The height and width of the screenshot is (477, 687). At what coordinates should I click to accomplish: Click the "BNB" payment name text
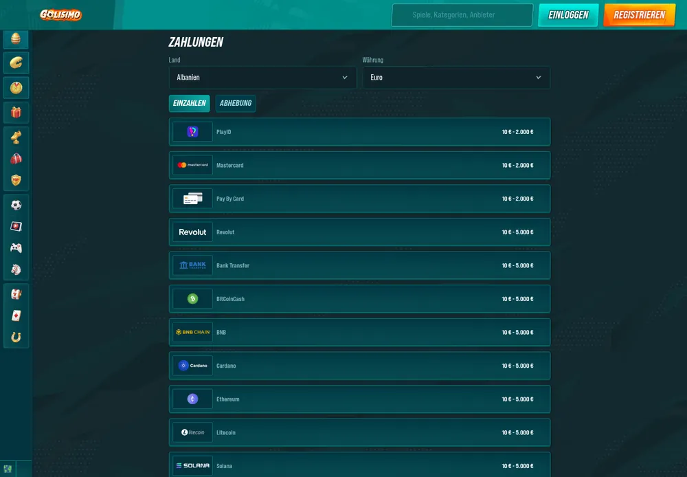[x=221, y=333]
